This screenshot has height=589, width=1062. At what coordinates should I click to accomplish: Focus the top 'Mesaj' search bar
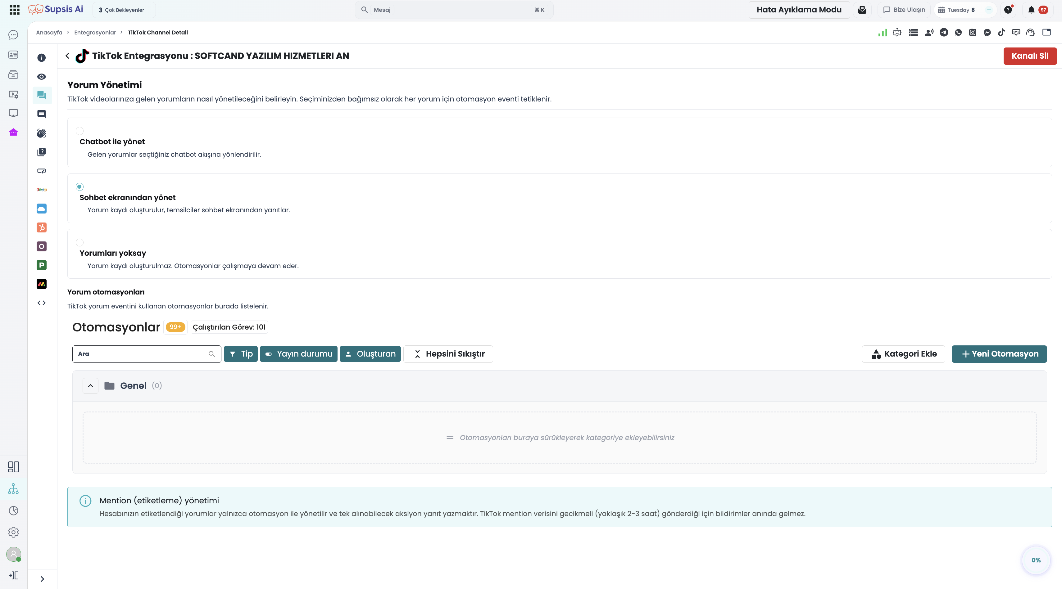(x=454, y=10)
